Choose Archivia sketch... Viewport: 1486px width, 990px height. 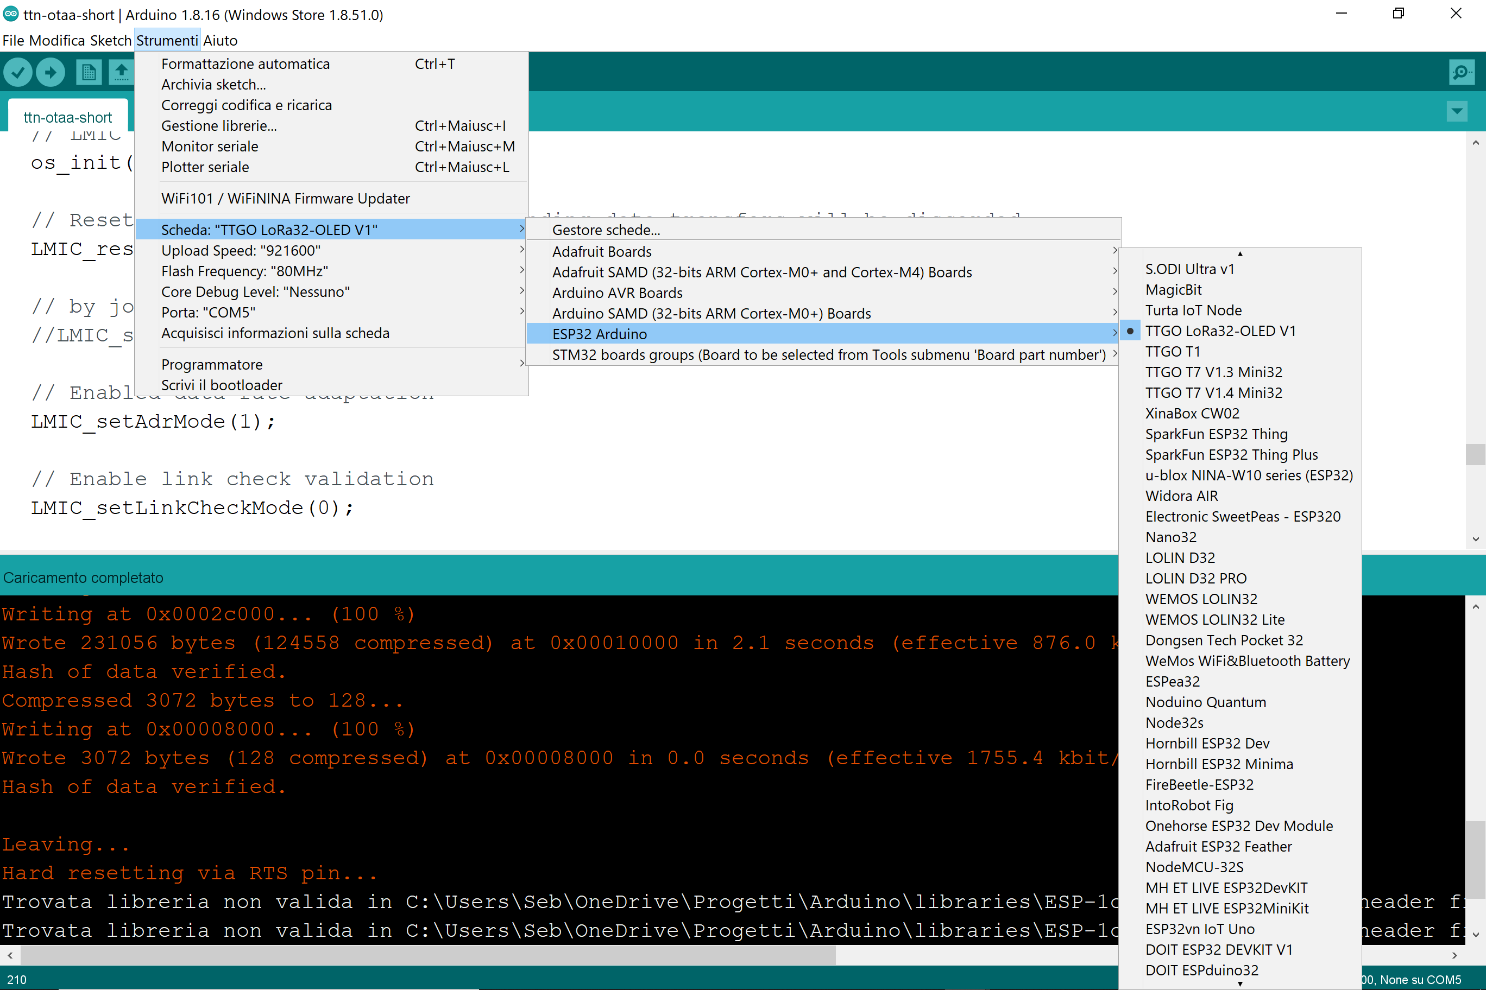tap(332, 85)
